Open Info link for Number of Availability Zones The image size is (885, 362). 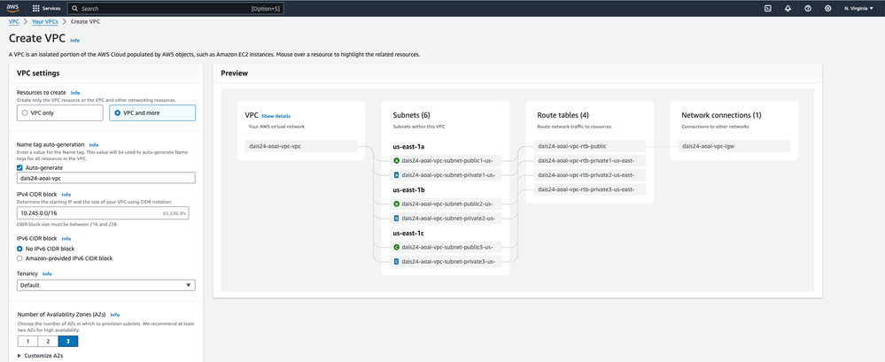point(114,314)
